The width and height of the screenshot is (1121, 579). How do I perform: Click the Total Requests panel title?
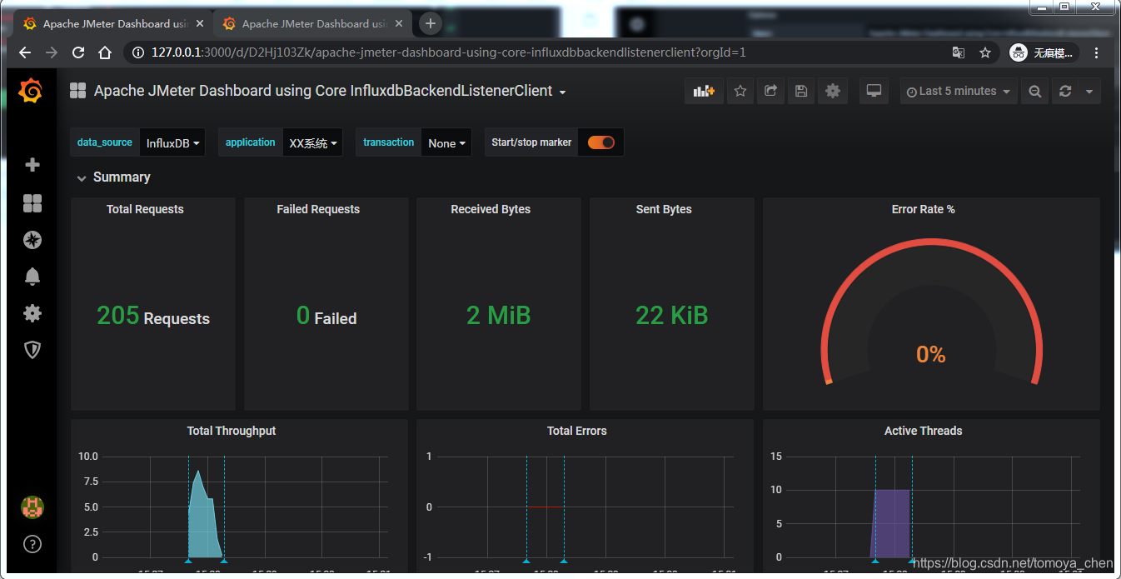pos(145,209)
